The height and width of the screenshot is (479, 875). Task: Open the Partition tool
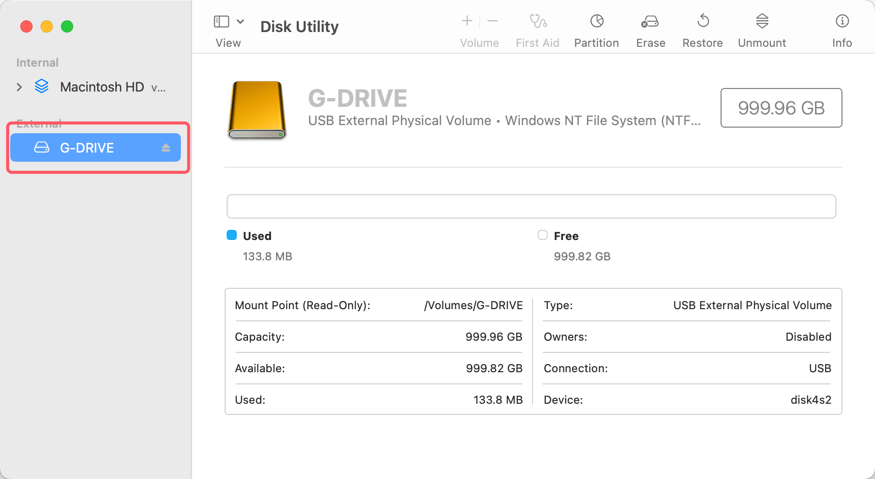[x=596, y=28]
